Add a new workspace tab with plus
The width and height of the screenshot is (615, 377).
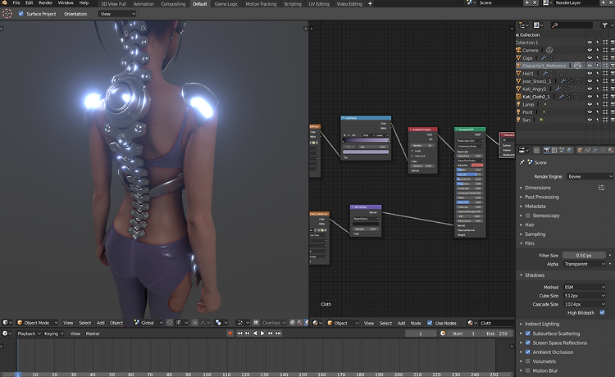click(370, 4)
